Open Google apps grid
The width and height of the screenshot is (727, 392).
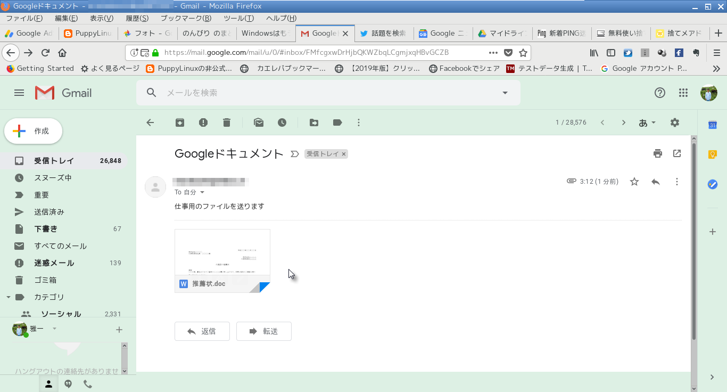click(x=683, y=93)
